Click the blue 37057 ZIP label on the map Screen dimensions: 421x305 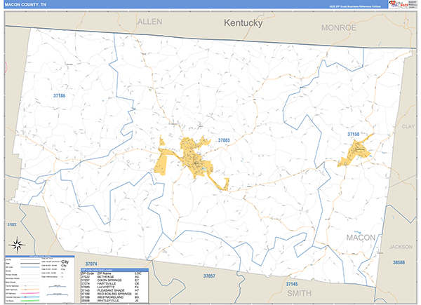[209, 276]
